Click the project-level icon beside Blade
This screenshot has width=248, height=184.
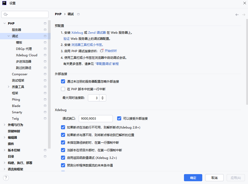[45, 106]
